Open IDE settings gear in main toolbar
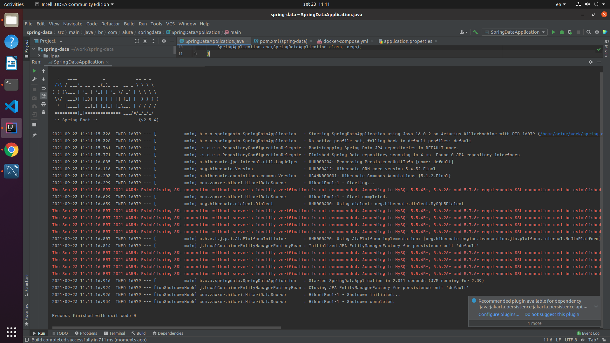610x343 pixels. click(597, 32)
